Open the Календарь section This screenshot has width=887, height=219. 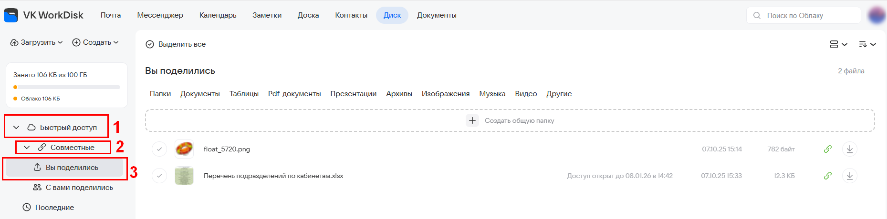(x=218, y=15)
